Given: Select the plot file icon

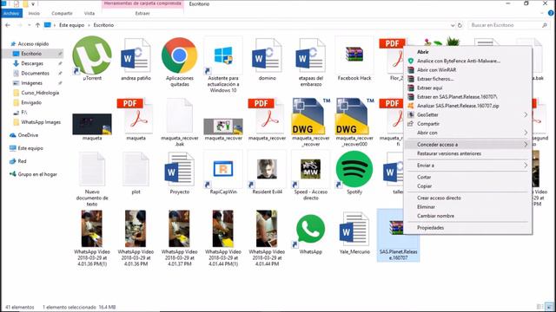Looking at the screenshot, I should coord(136,169).
